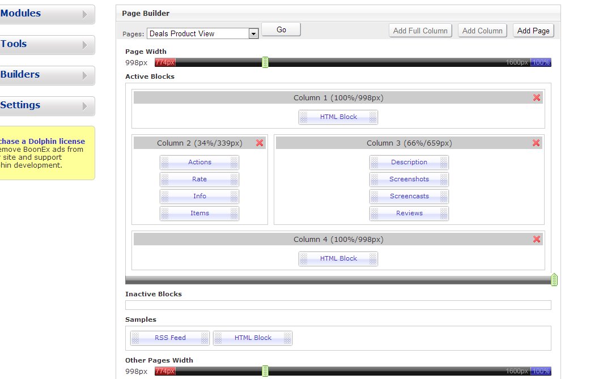The width and height of the screenshot is (599, 379).
Task: Click the Add Page button
Action: 533,31
